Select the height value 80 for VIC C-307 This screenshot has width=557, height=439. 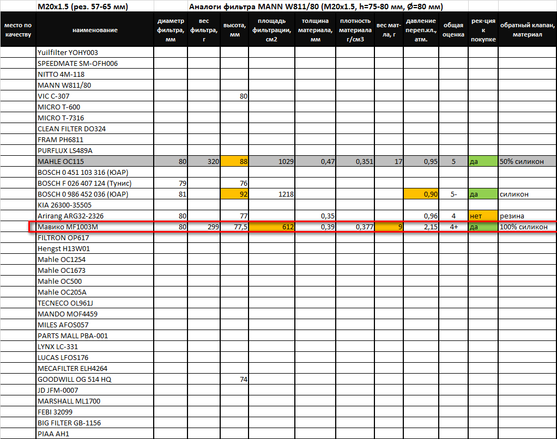[234, 96]
